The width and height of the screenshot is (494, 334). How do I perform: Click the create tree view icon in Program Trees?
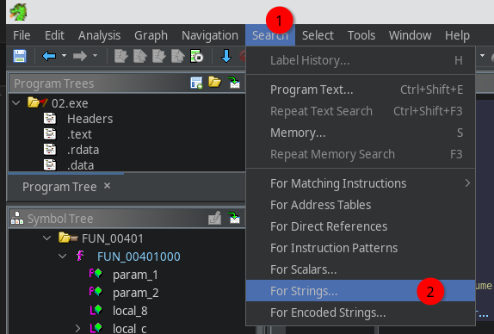pos(196,83)
